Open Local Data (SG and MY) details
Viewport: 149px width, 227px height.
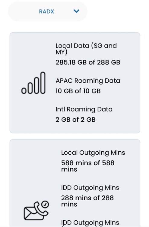[x=86, y=49]
